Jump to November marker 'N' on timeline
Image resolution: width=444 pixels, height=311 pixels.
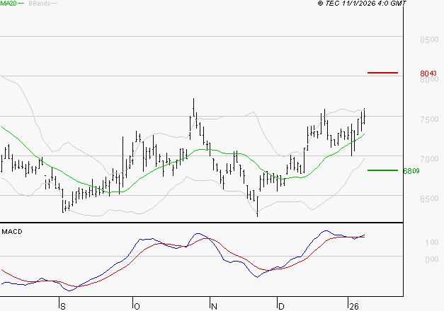pos(213,306)
